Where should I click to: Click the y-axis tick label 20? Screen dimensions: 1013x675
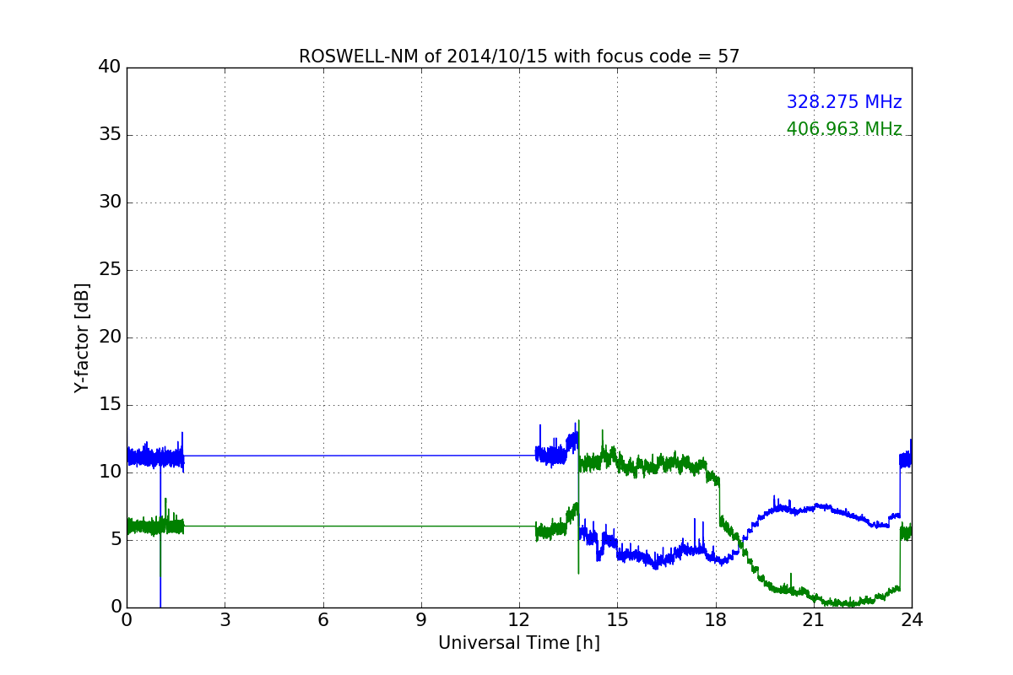[x=109, y=337]
